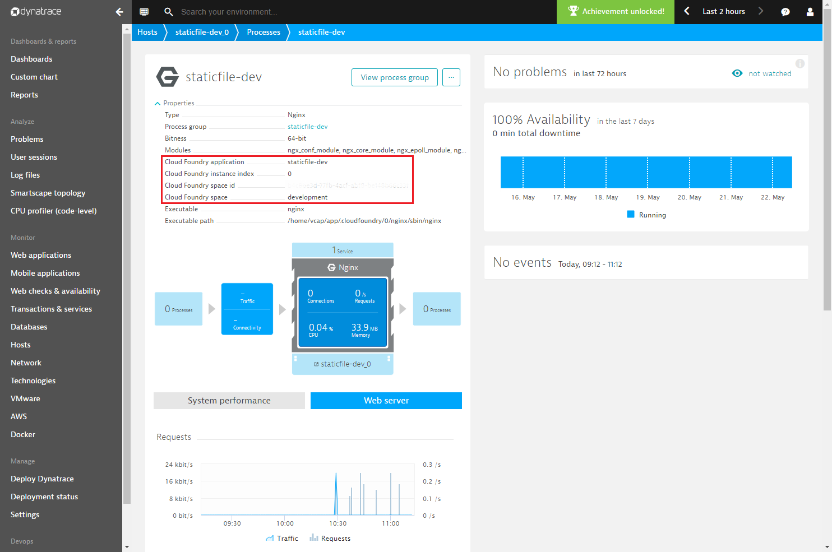Open Web applications in sidebar
Image resolution: width=832 pixels, height=552 pixels.
tap(41, 255)
